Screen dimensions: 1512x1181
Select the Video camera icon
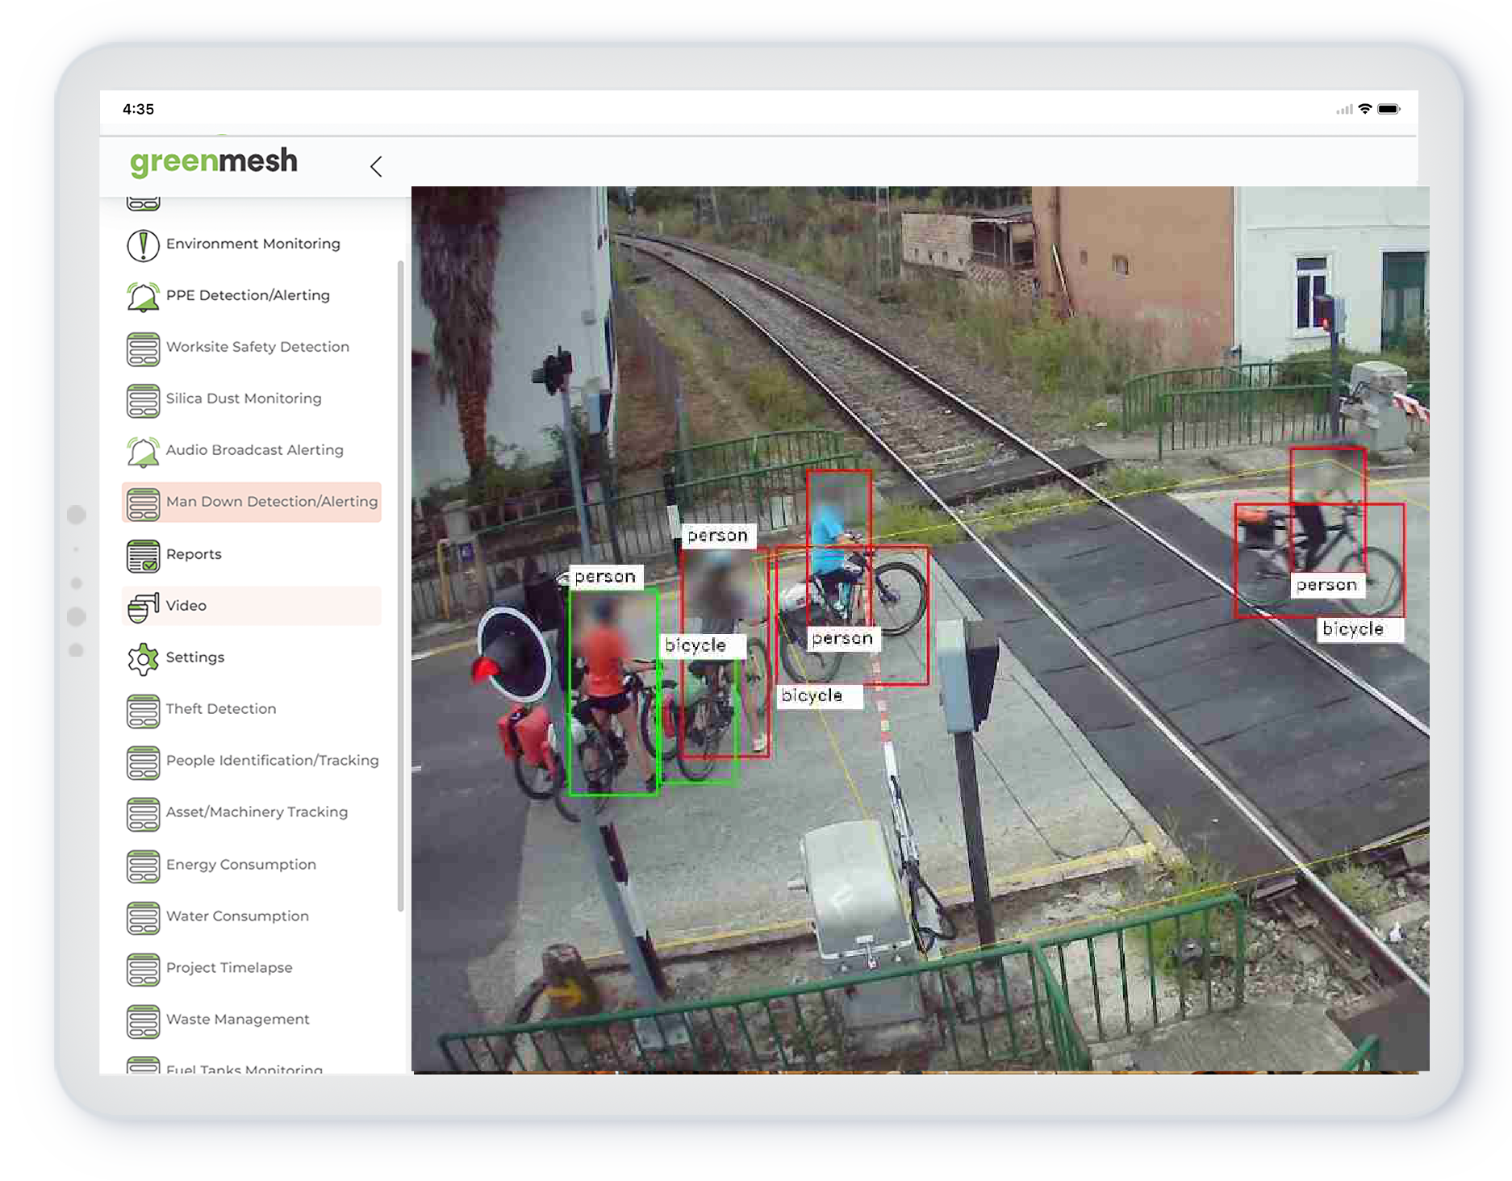[143, 606]
